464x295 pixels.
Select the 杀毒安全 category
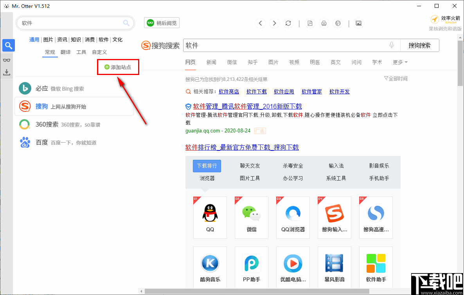click(293, 166)
